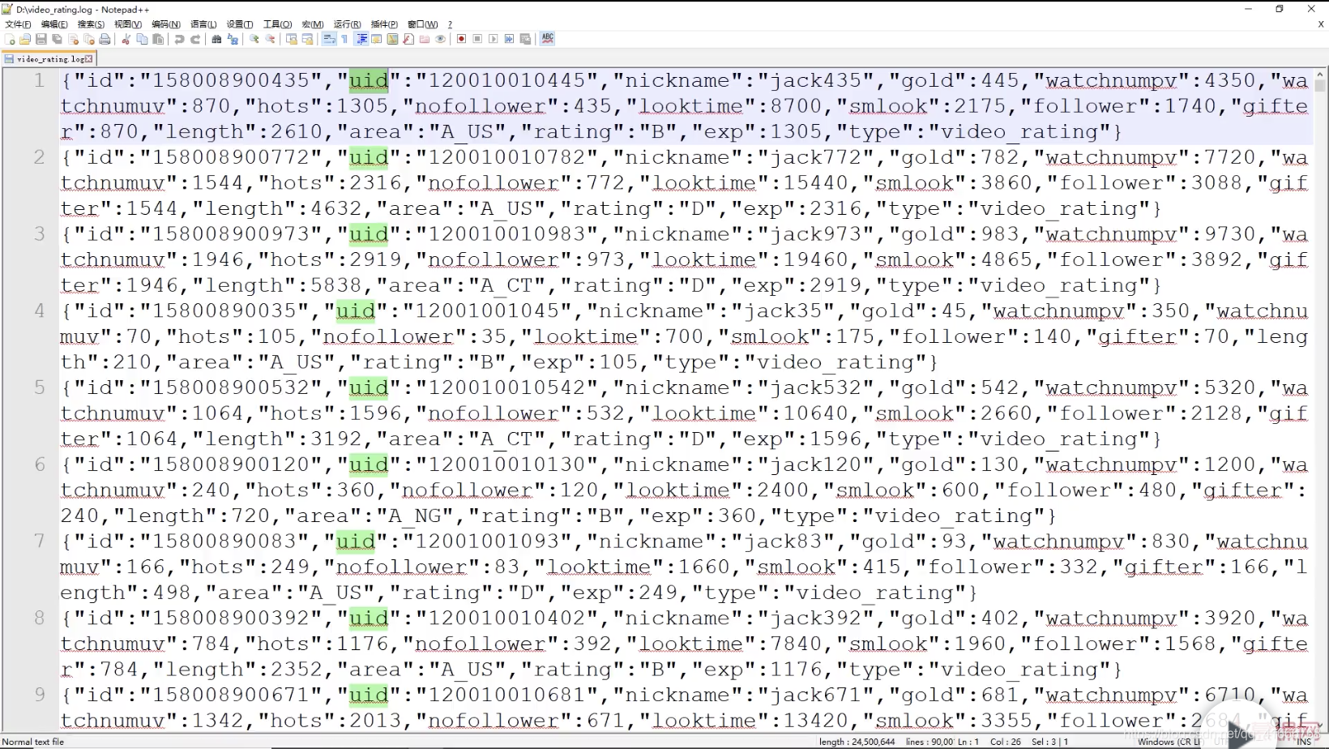Open the 编辑(E) menu
The image size is (1329, 749).
click(x=54, y=24)
